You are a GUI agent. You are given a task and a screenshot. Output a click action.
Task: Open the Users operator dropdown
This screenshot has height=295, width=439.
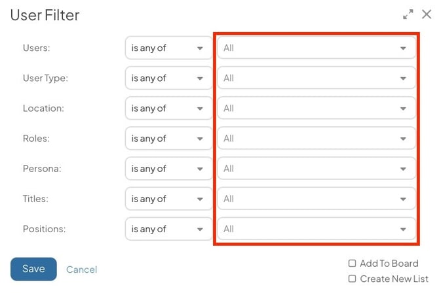[x=168, y=48]
